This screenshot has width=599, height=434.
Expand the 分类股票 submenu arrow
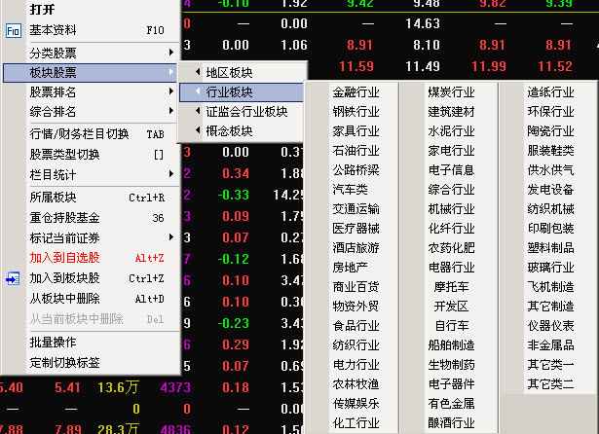[x=171, y=52]
